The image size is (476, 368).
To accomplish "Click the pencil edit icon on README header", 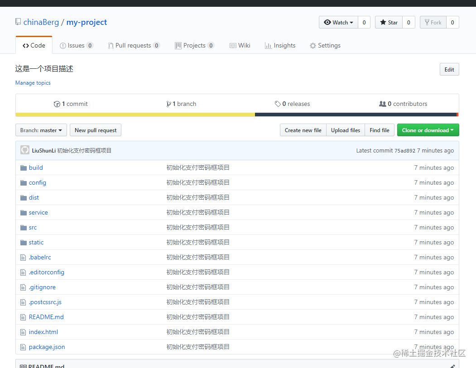I will (x=452, y=367).
